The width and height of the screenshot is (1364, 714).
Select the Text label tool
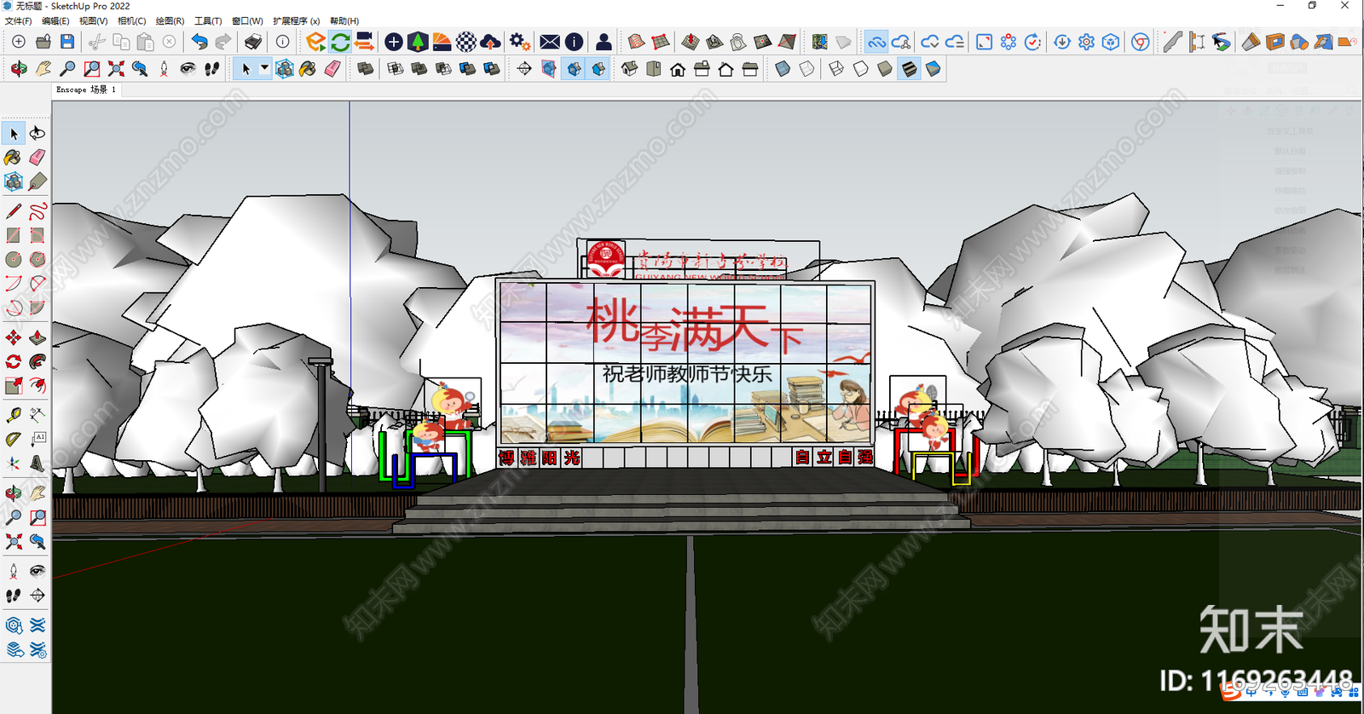click(38, 439)
